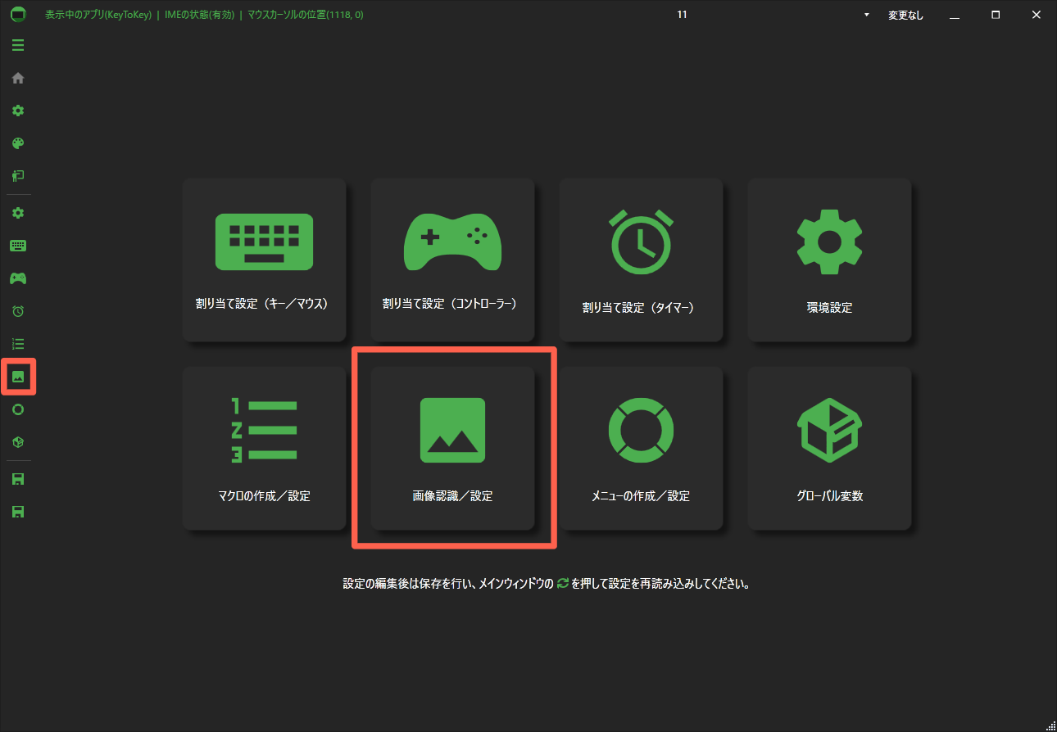Go to the home icon in sidebar
The height and width of the screenshot is (732, 1057).
click(x=18, y=78)
